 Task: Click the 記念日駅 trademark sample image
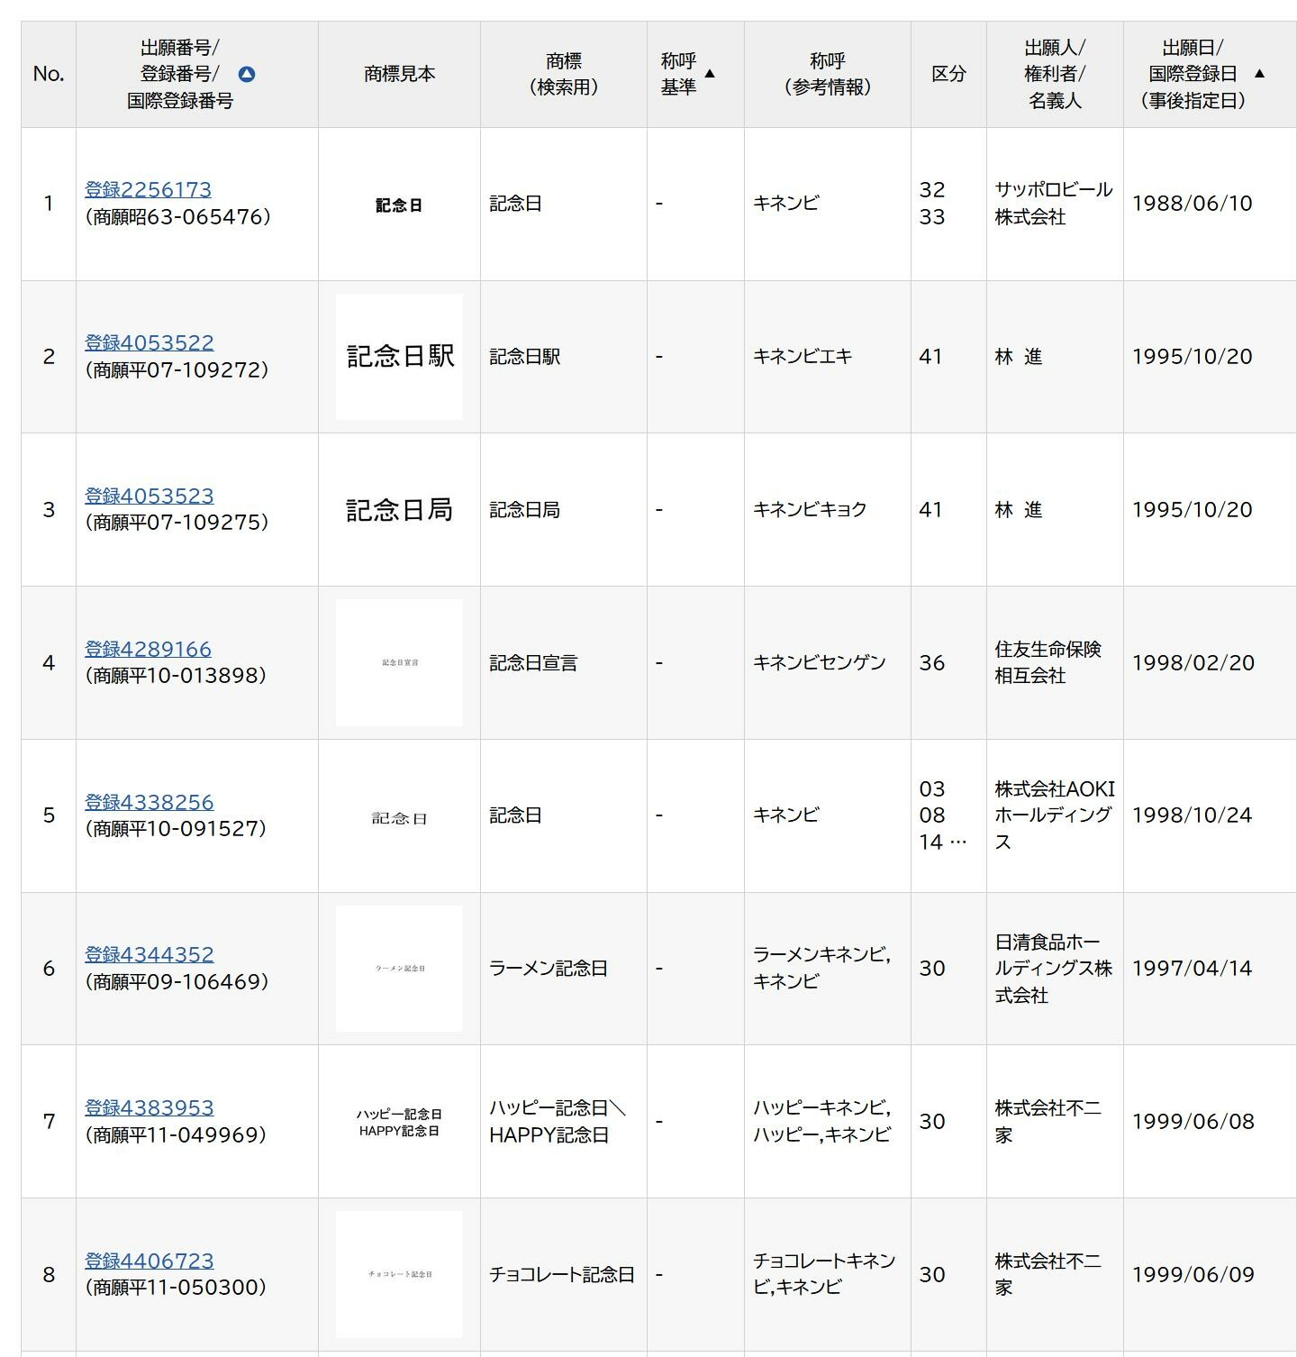click(x=399, y=357)
